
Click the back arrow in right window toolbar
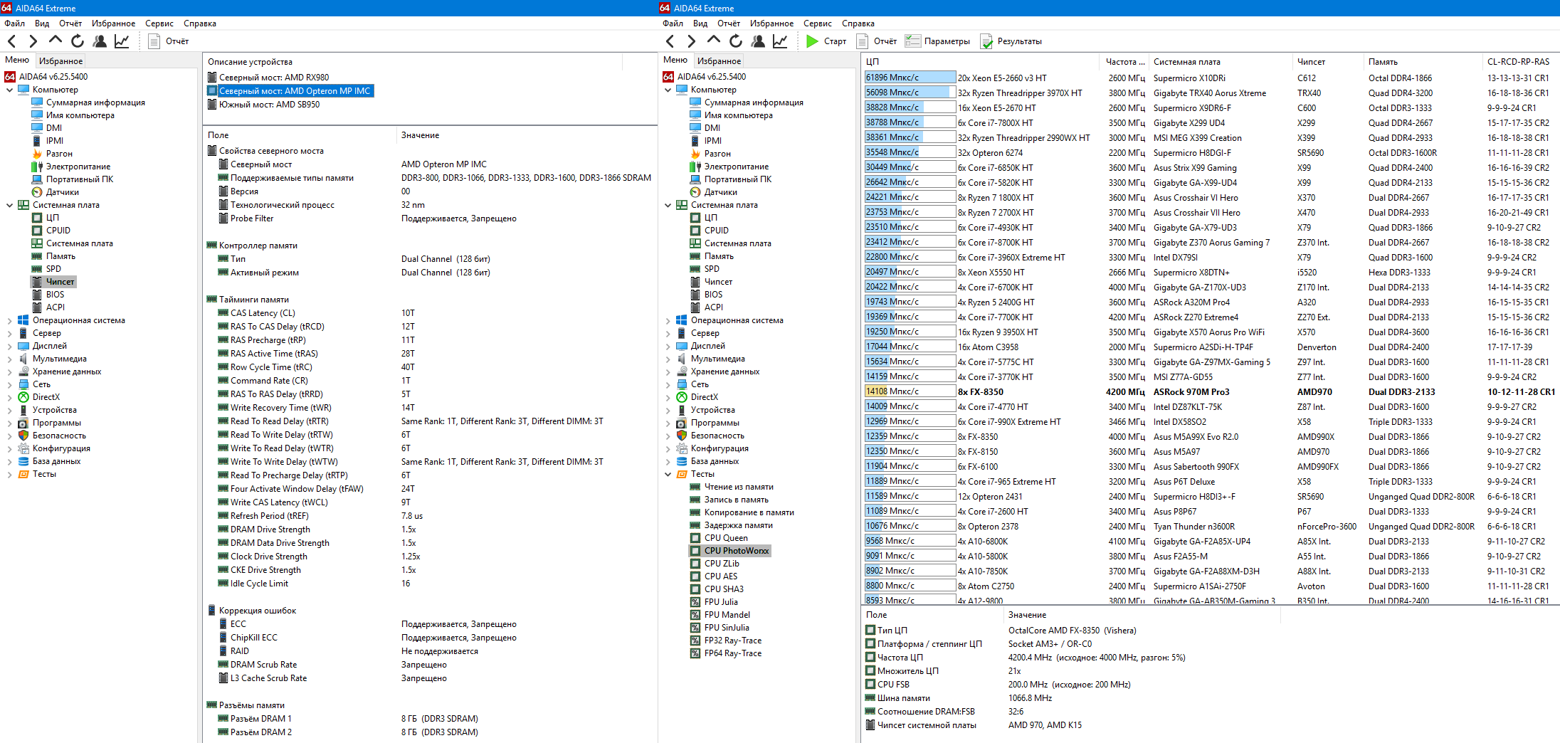pos(670,41)
